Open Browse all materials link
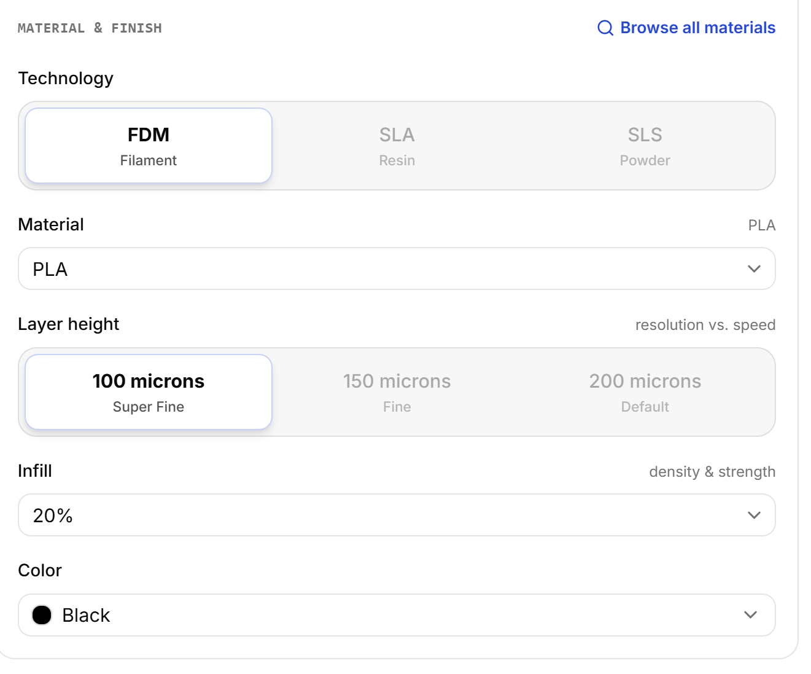The image size is (811, 674). tap(686, 28)
